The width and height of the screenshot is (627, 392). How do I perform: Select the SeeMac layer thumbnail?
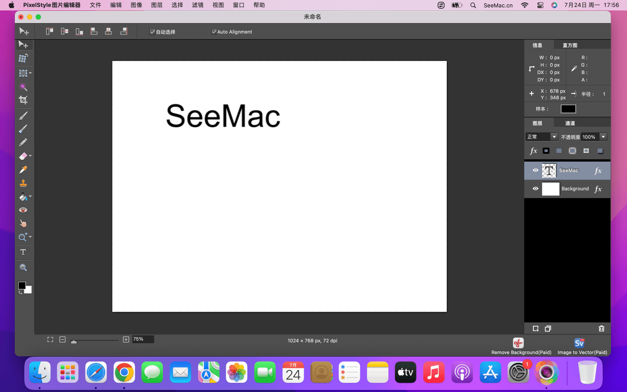coord(549,170)
